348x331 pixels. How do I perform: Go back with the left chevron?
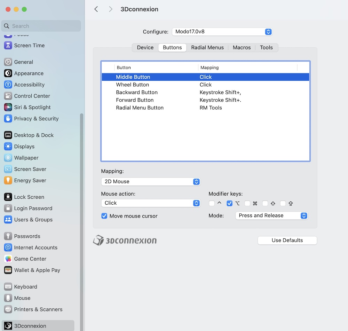click(96, 9)
